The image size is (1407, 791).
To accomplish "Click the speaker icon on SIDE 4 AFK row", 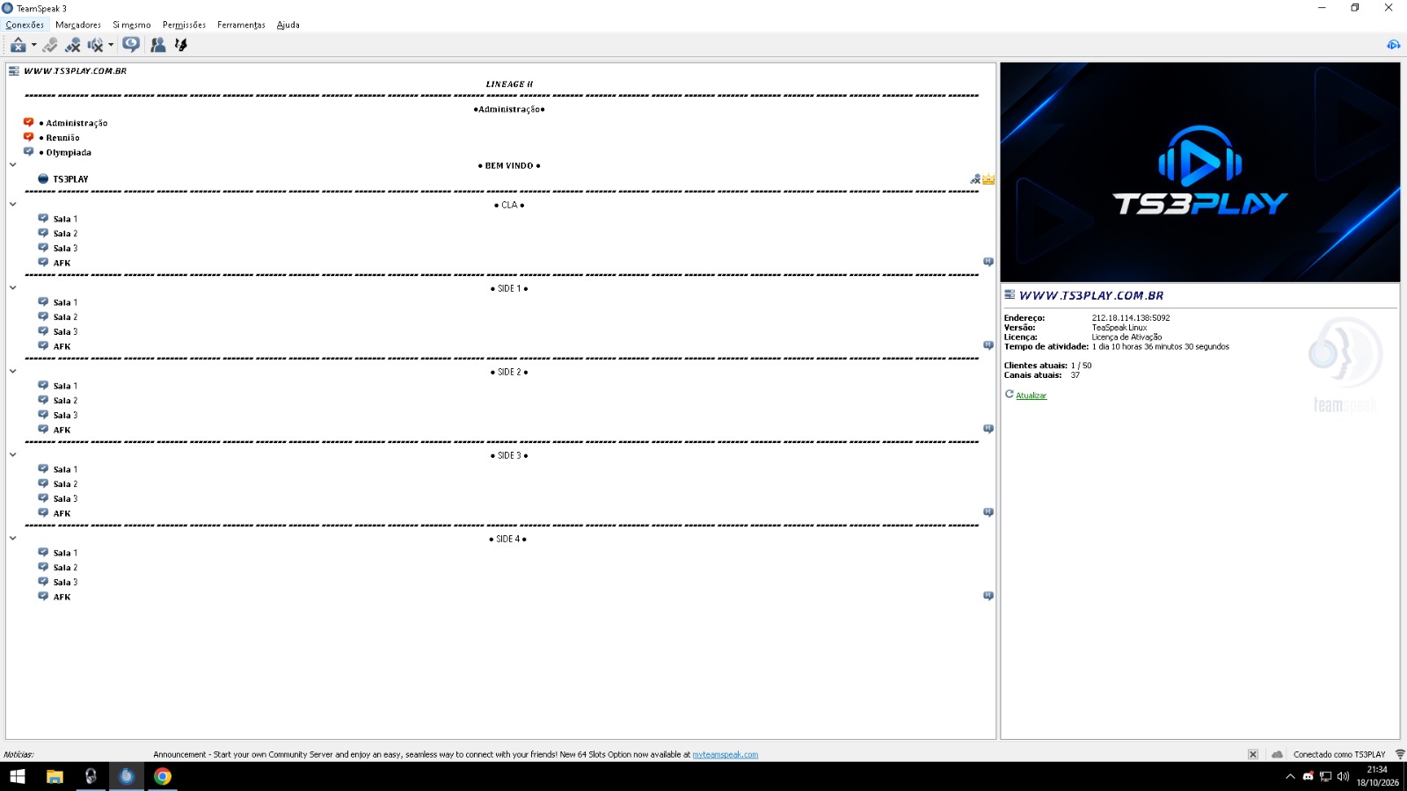I will coord(988,596).
